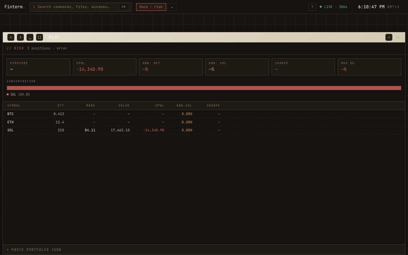Image resolution: width=408 pixels, height=255 pixels.
Task: Select the BTC row symbol
Action: 11,114
